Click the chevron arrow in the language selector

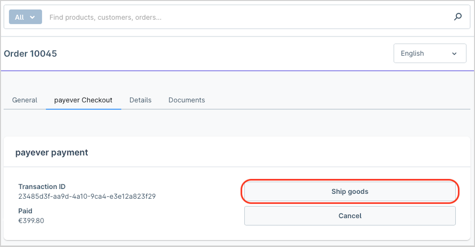click(454, 54)
